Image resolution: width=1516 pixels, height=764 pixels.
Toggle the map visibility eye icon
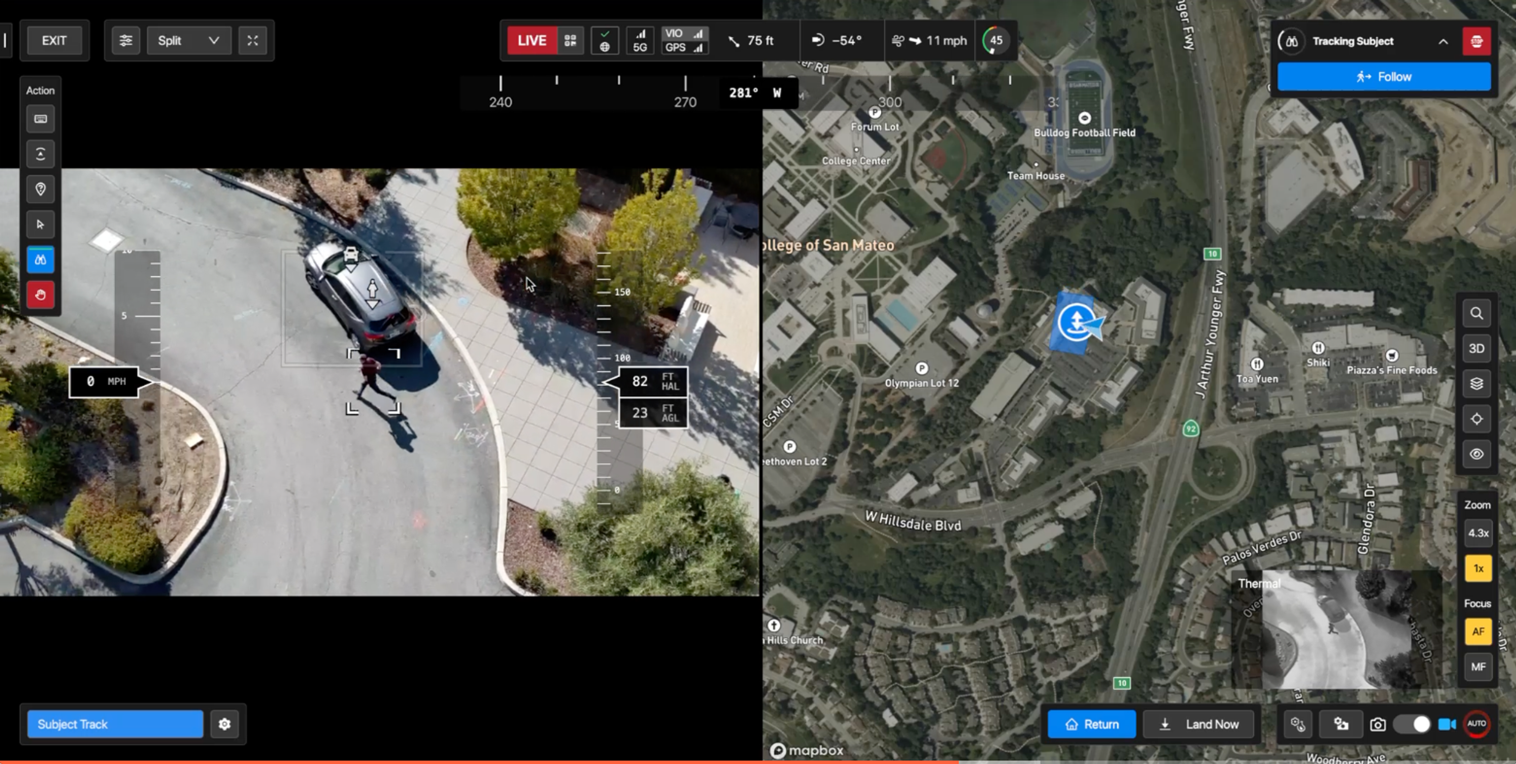[1476, 454]
